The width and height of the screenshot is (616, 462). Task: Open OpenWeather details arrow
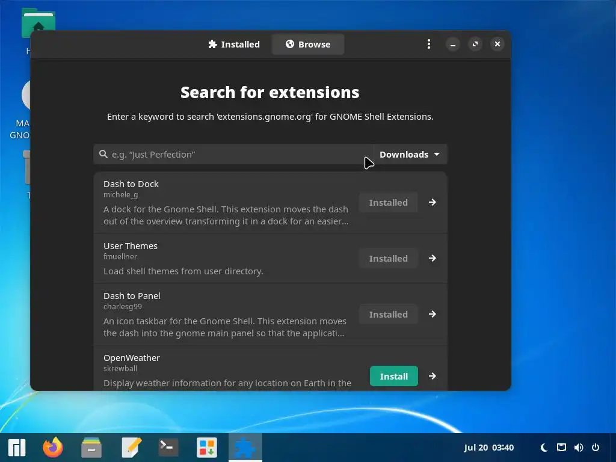pos(432,376)
